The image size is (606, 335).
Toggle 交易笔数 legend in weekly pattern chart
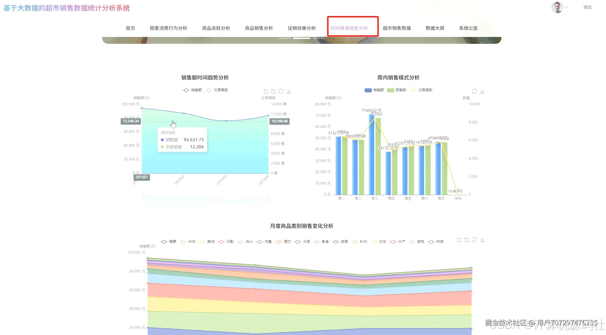tap(421, 90)
